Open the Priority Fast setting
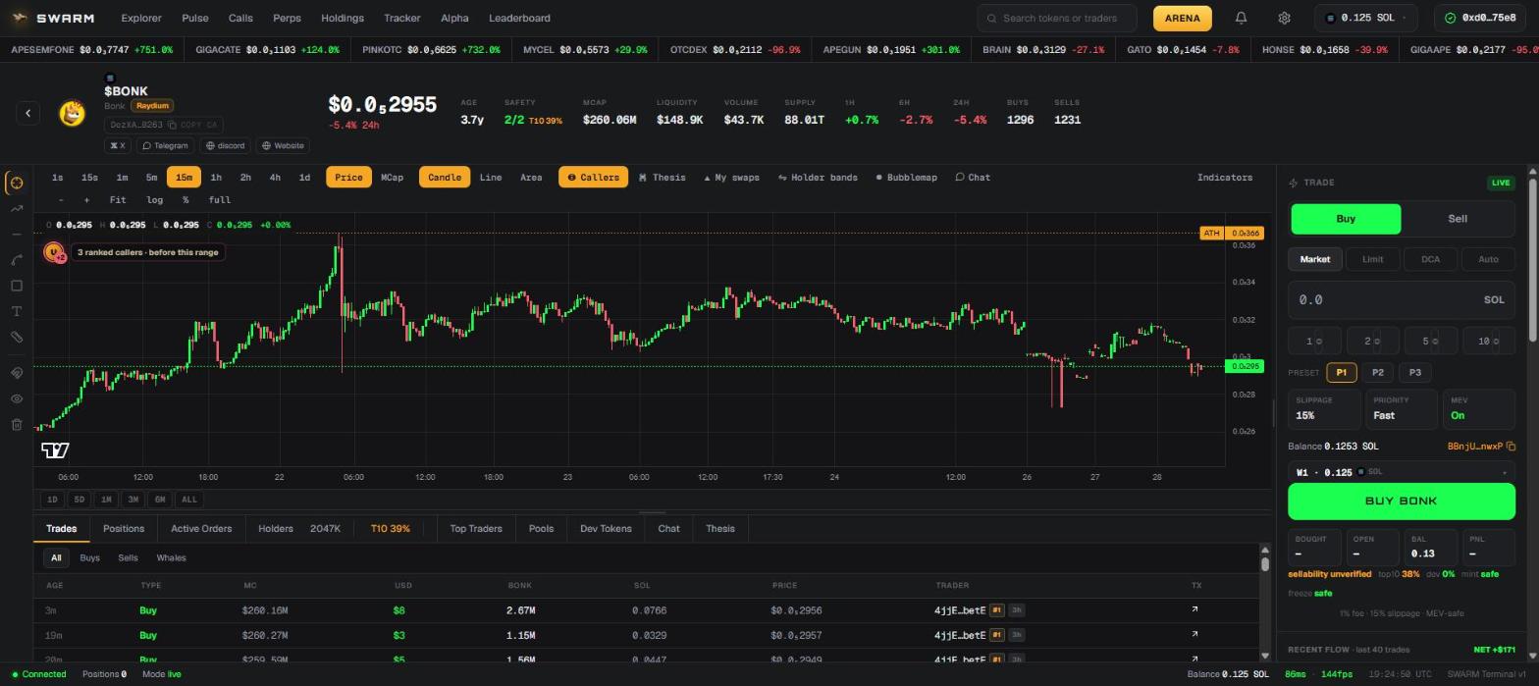Viewport: 1539px width, 686px height. pos(1401,408)
